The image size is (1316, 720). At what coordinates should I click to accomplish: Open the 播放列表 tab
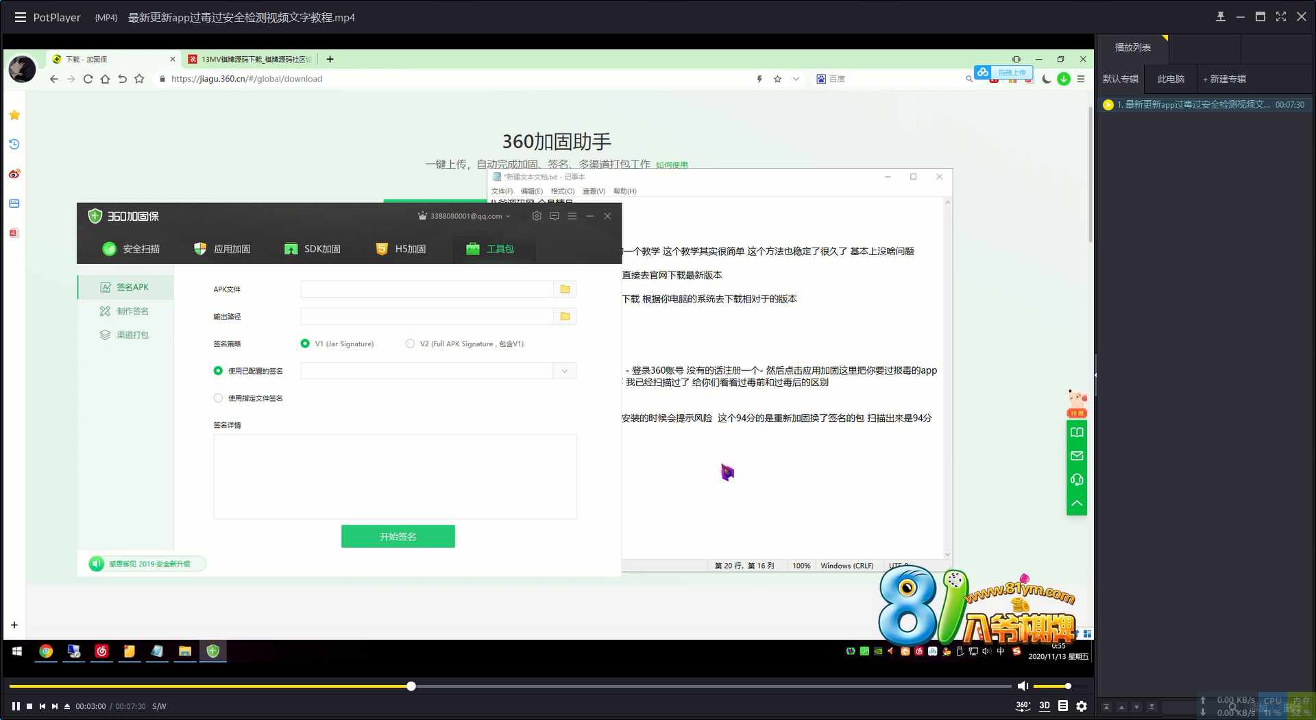[1132, 47]
